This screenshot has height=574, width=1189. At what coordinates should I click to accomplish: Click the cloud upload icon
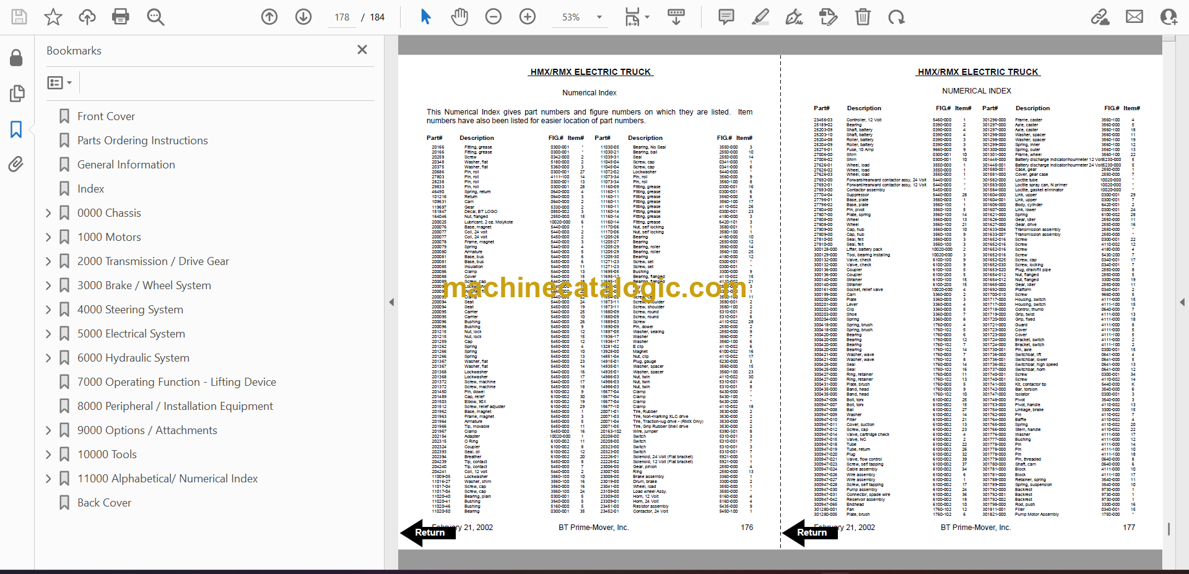pyautogui.click(x=87, y=17)
